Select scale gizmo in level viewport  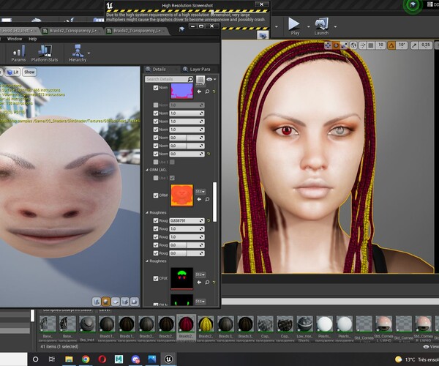pos(344,45)
